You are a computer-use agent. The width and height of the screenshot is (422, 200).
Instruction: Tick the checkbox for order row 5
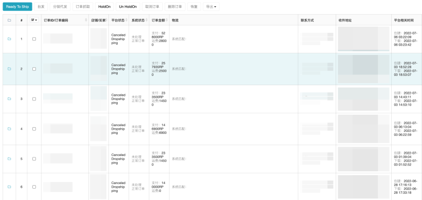[x=34, y=158]
